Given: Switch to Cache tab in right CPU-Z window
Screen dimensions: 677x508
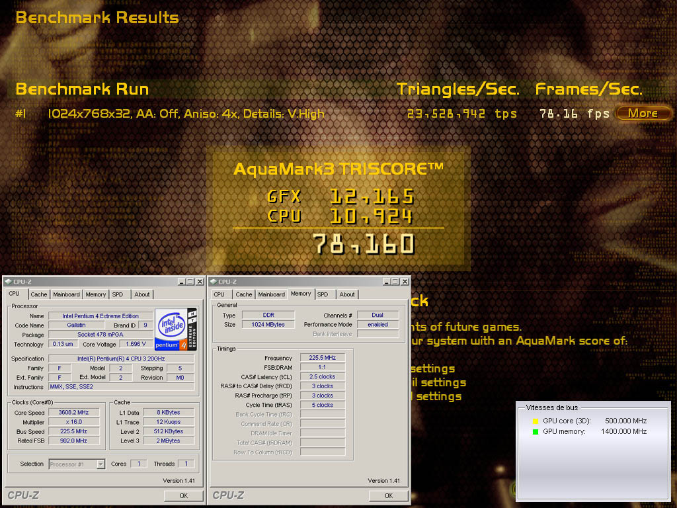Looking at the screenshot, I should pos(244,294).
